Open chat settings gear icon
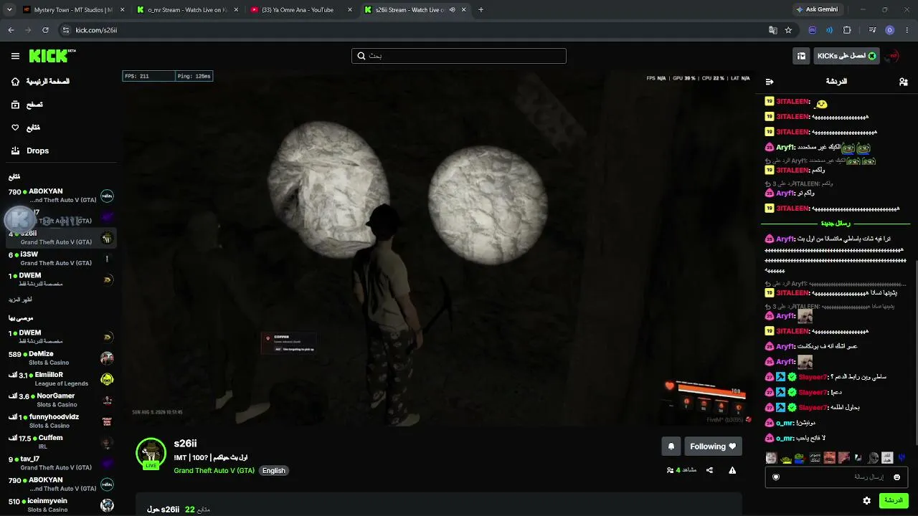Image resolution: width=918 pixels, height=516 pixels. 867,500
